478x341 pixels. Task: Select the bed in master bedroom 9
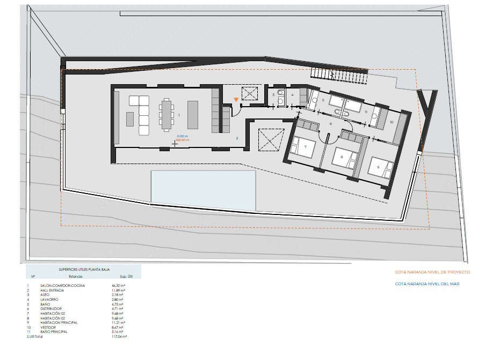pos(380,167)
